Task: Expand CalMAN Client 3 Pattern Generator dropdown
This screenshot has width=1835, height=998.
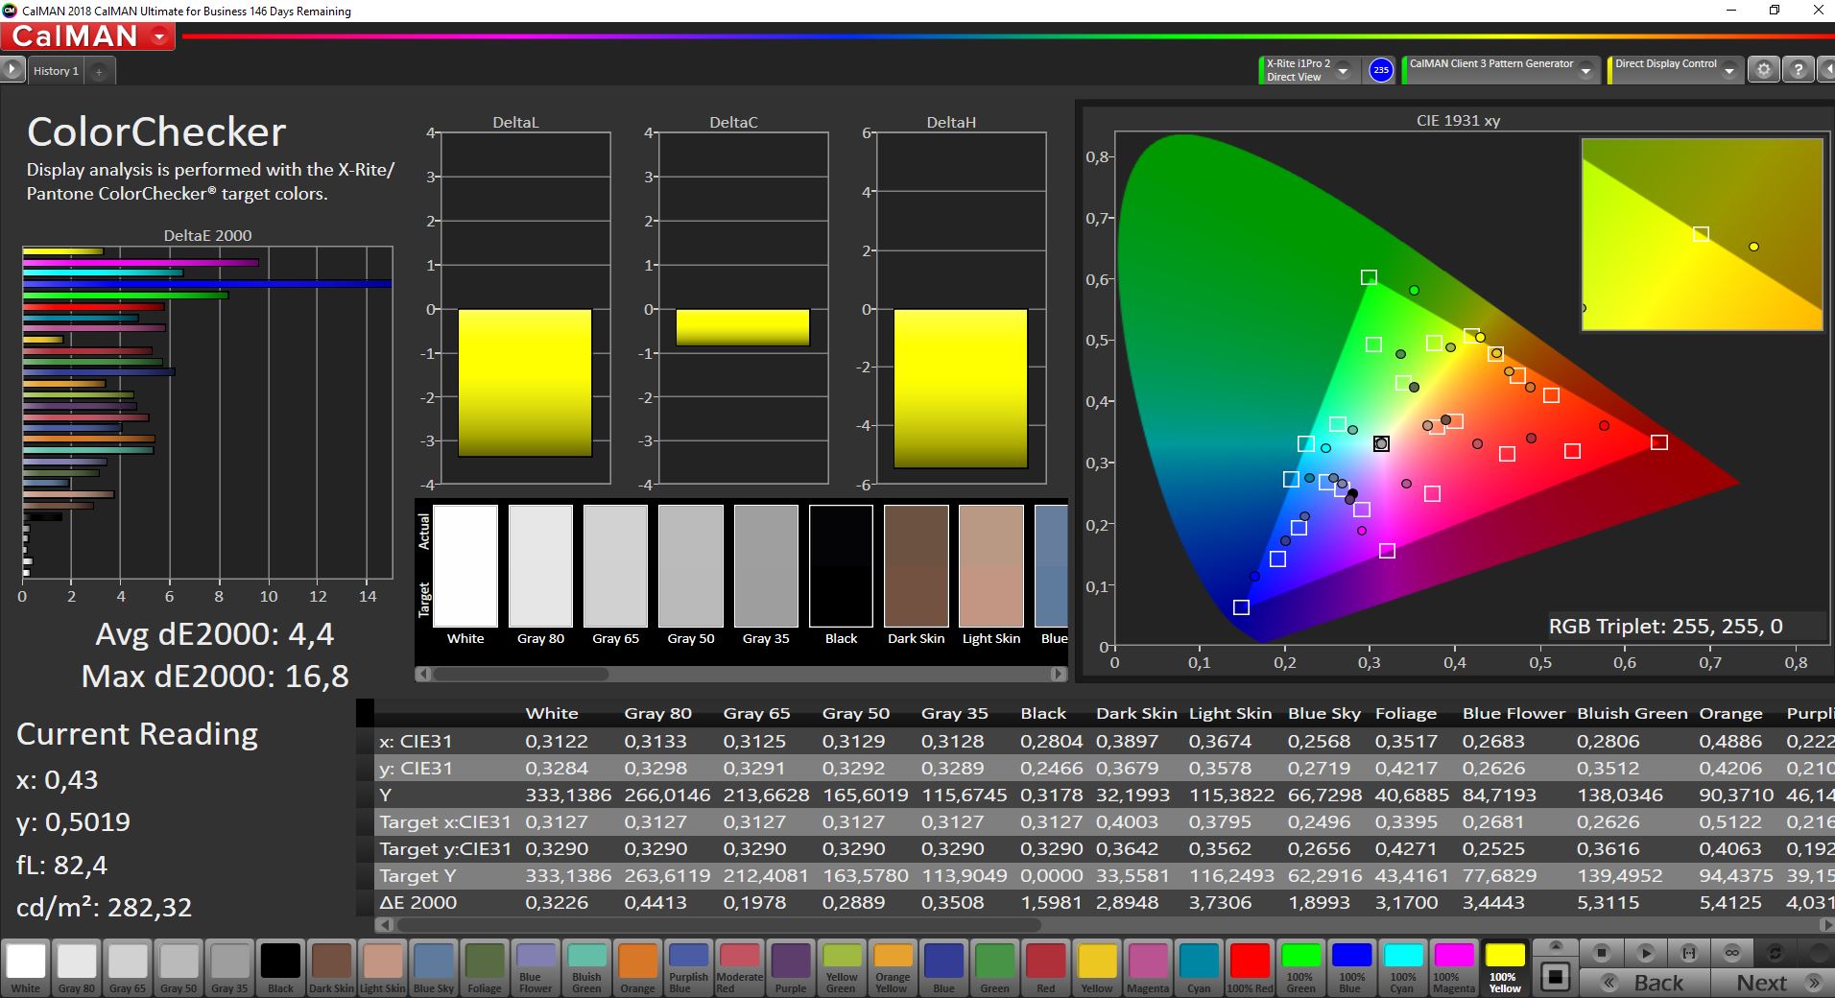Action: [x=1585, y=71]
